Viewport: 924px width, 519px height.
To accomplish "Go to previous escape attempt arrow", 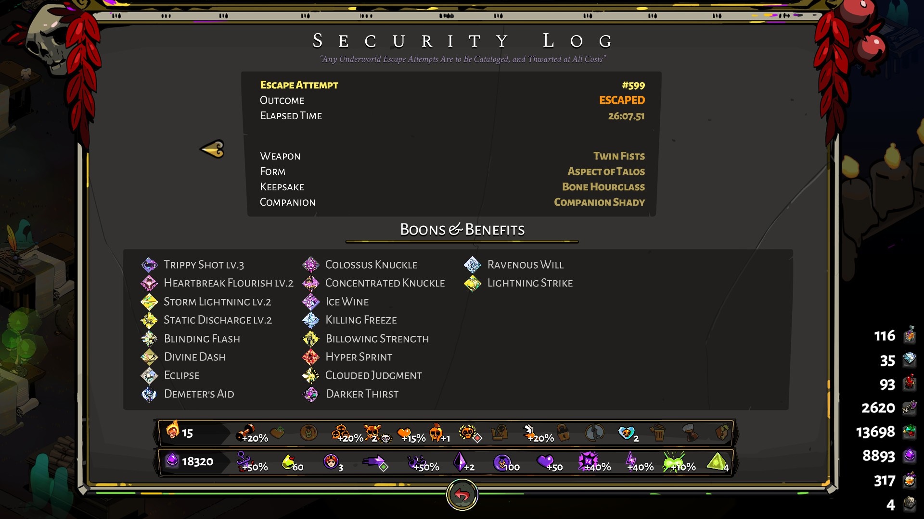I will [212, 149].
